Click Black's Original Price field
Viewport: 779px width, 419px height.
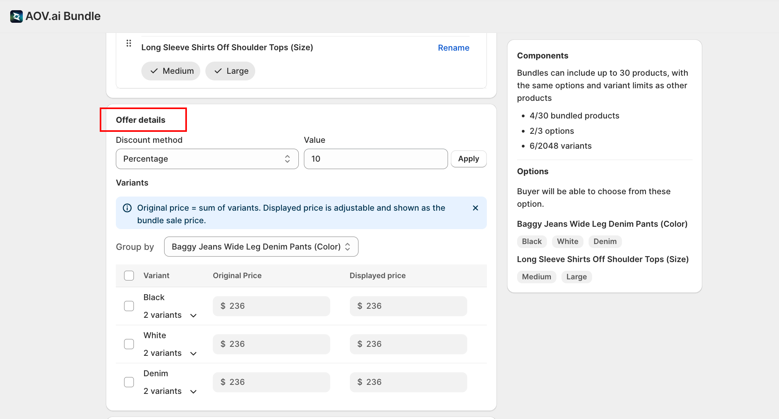tap(271, 306)
